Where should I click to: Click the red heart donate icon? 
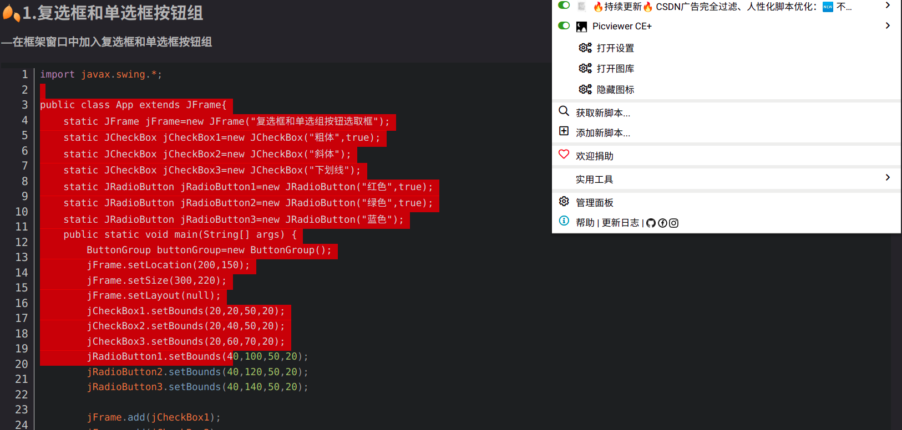[564, 155]
